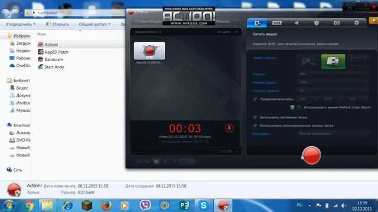Screen dimensions: 378x212
Task: Open the screenshot camera tab
Action: 337,23
